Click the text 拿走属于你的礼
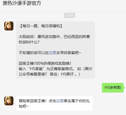This screenshot has width=126, height=115. [x=77, y=101]
